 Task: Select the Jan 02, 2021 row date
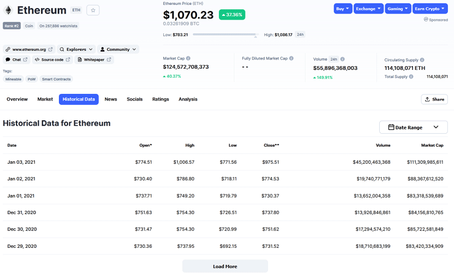coord(21,179)
